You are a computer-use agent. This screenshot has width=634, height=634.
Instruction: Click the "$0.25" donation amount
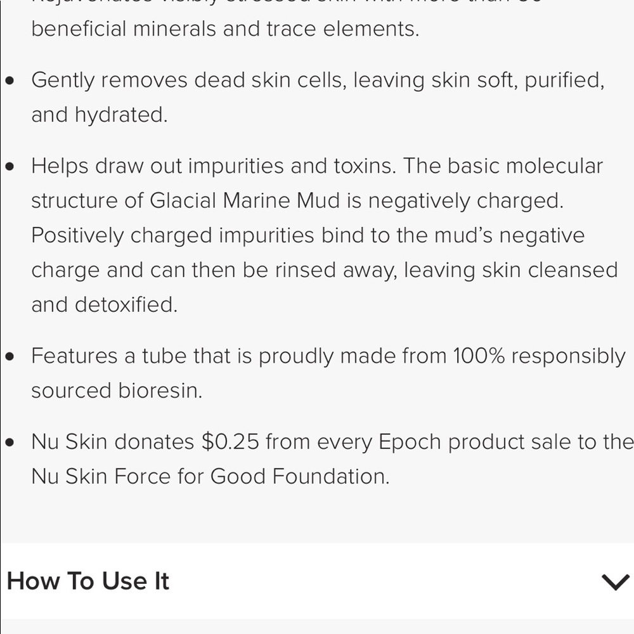click(x=231, y=442)
